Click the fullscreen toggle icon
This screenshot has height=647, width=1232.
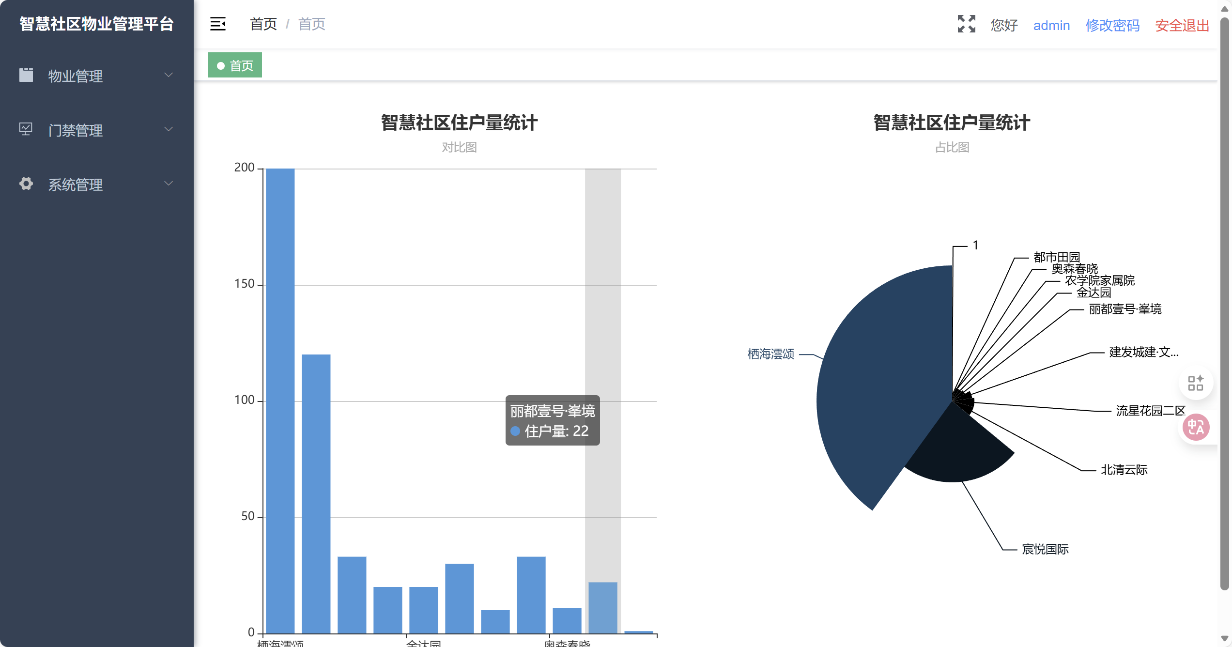(x=966, y=24)
